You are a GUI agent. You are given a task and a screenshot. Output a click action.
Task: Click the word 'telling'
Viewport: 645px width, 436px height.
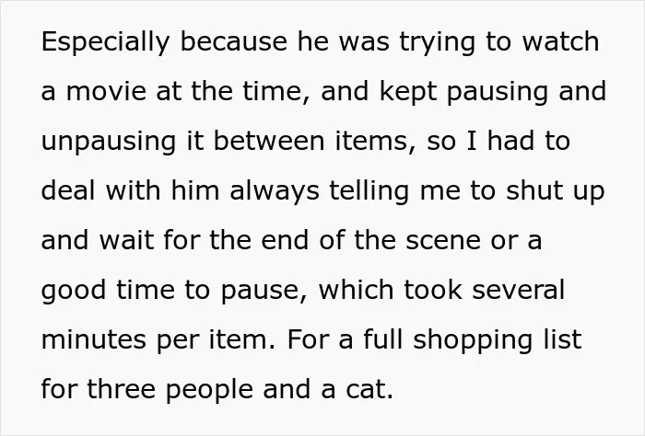[369, 191]
